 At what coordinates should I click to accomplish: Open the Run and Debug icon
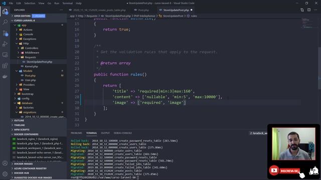[5, 44]
